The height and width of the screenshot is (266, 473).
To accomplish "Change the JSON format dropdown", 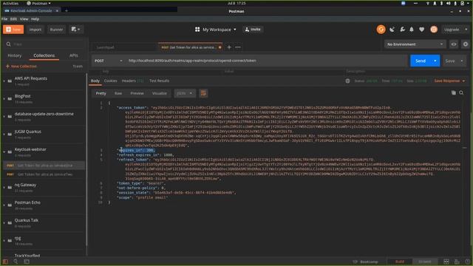I will point(185,94).
